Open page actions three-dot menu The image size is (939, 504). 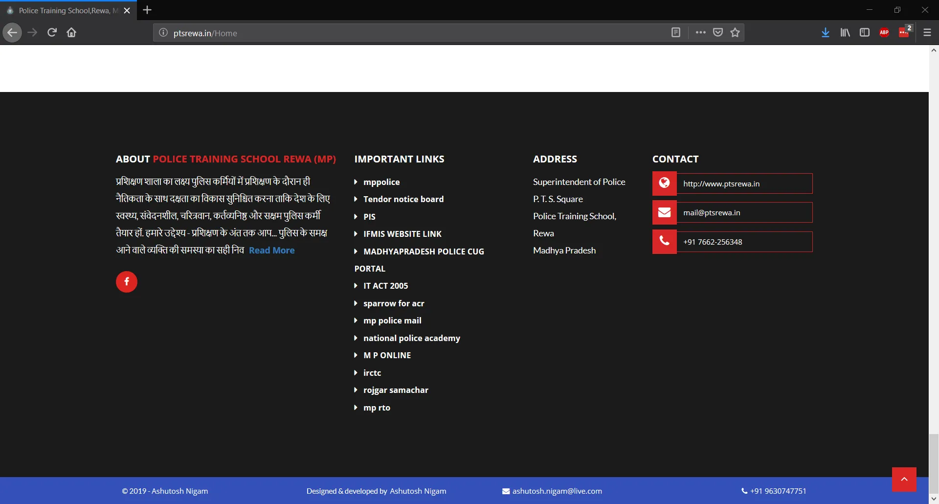tap(700, 33)
